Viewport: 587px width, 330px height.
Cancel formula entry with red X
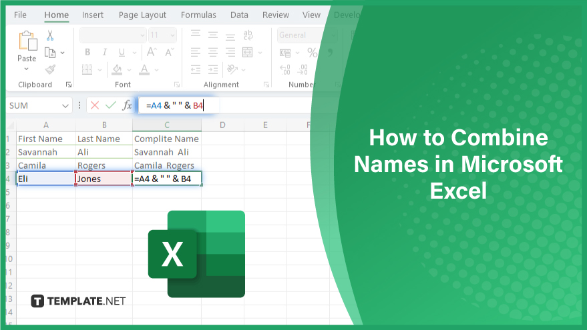(95, 106)
